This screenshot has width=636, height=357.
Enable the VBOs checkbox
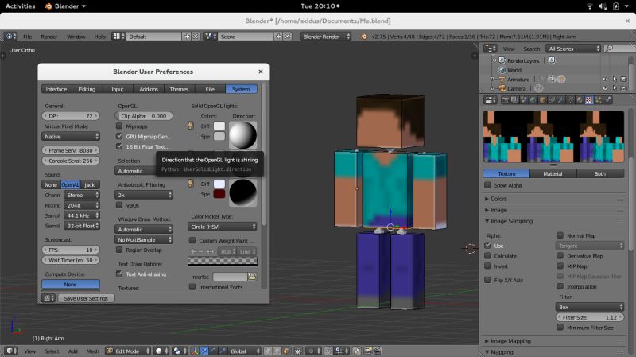coord(119,205)
